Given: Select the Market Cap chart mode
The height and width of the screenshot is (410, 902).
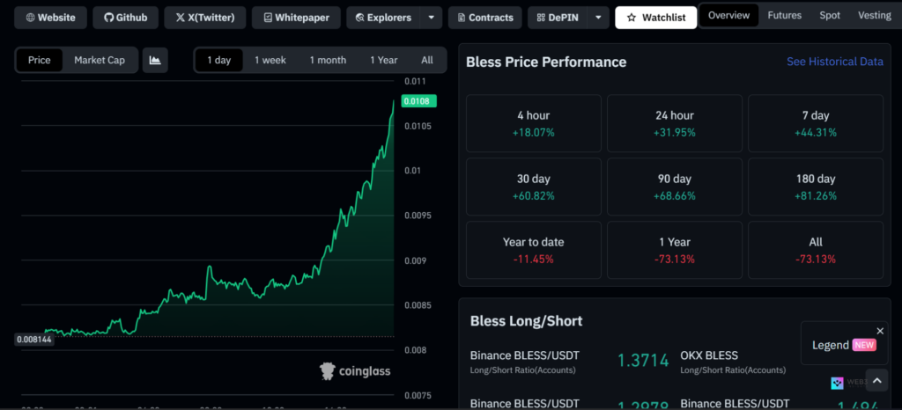Looking at the screenshot, I should point(100,61).
